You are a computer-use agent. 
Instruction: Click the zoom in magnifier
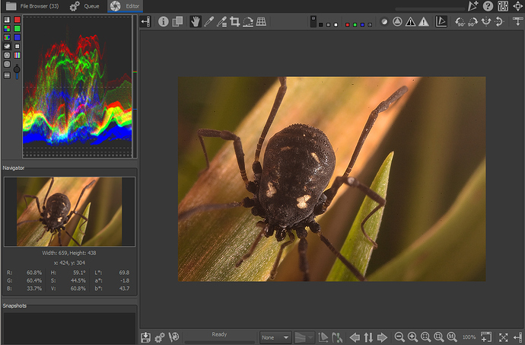point(412,337)
